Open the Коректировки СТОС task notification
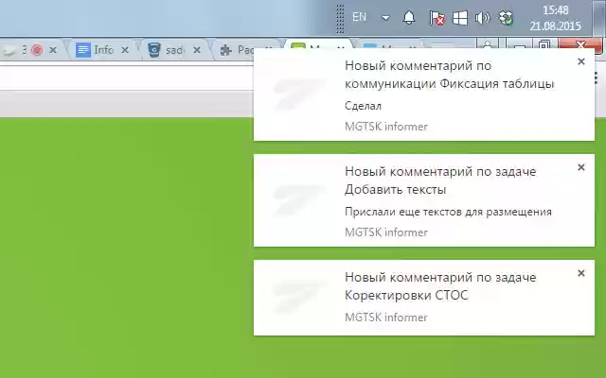The image size is (606, 378). (x=424, y=298)
